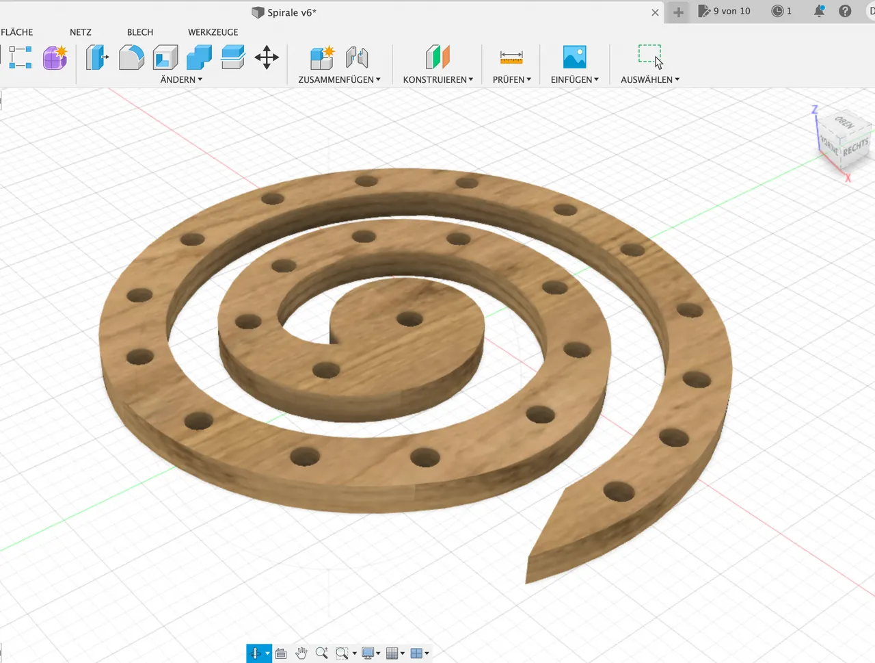Screen dimensions: 875x663
Task: Activate the Orbit navigation tool
Action: click(255, 653)
